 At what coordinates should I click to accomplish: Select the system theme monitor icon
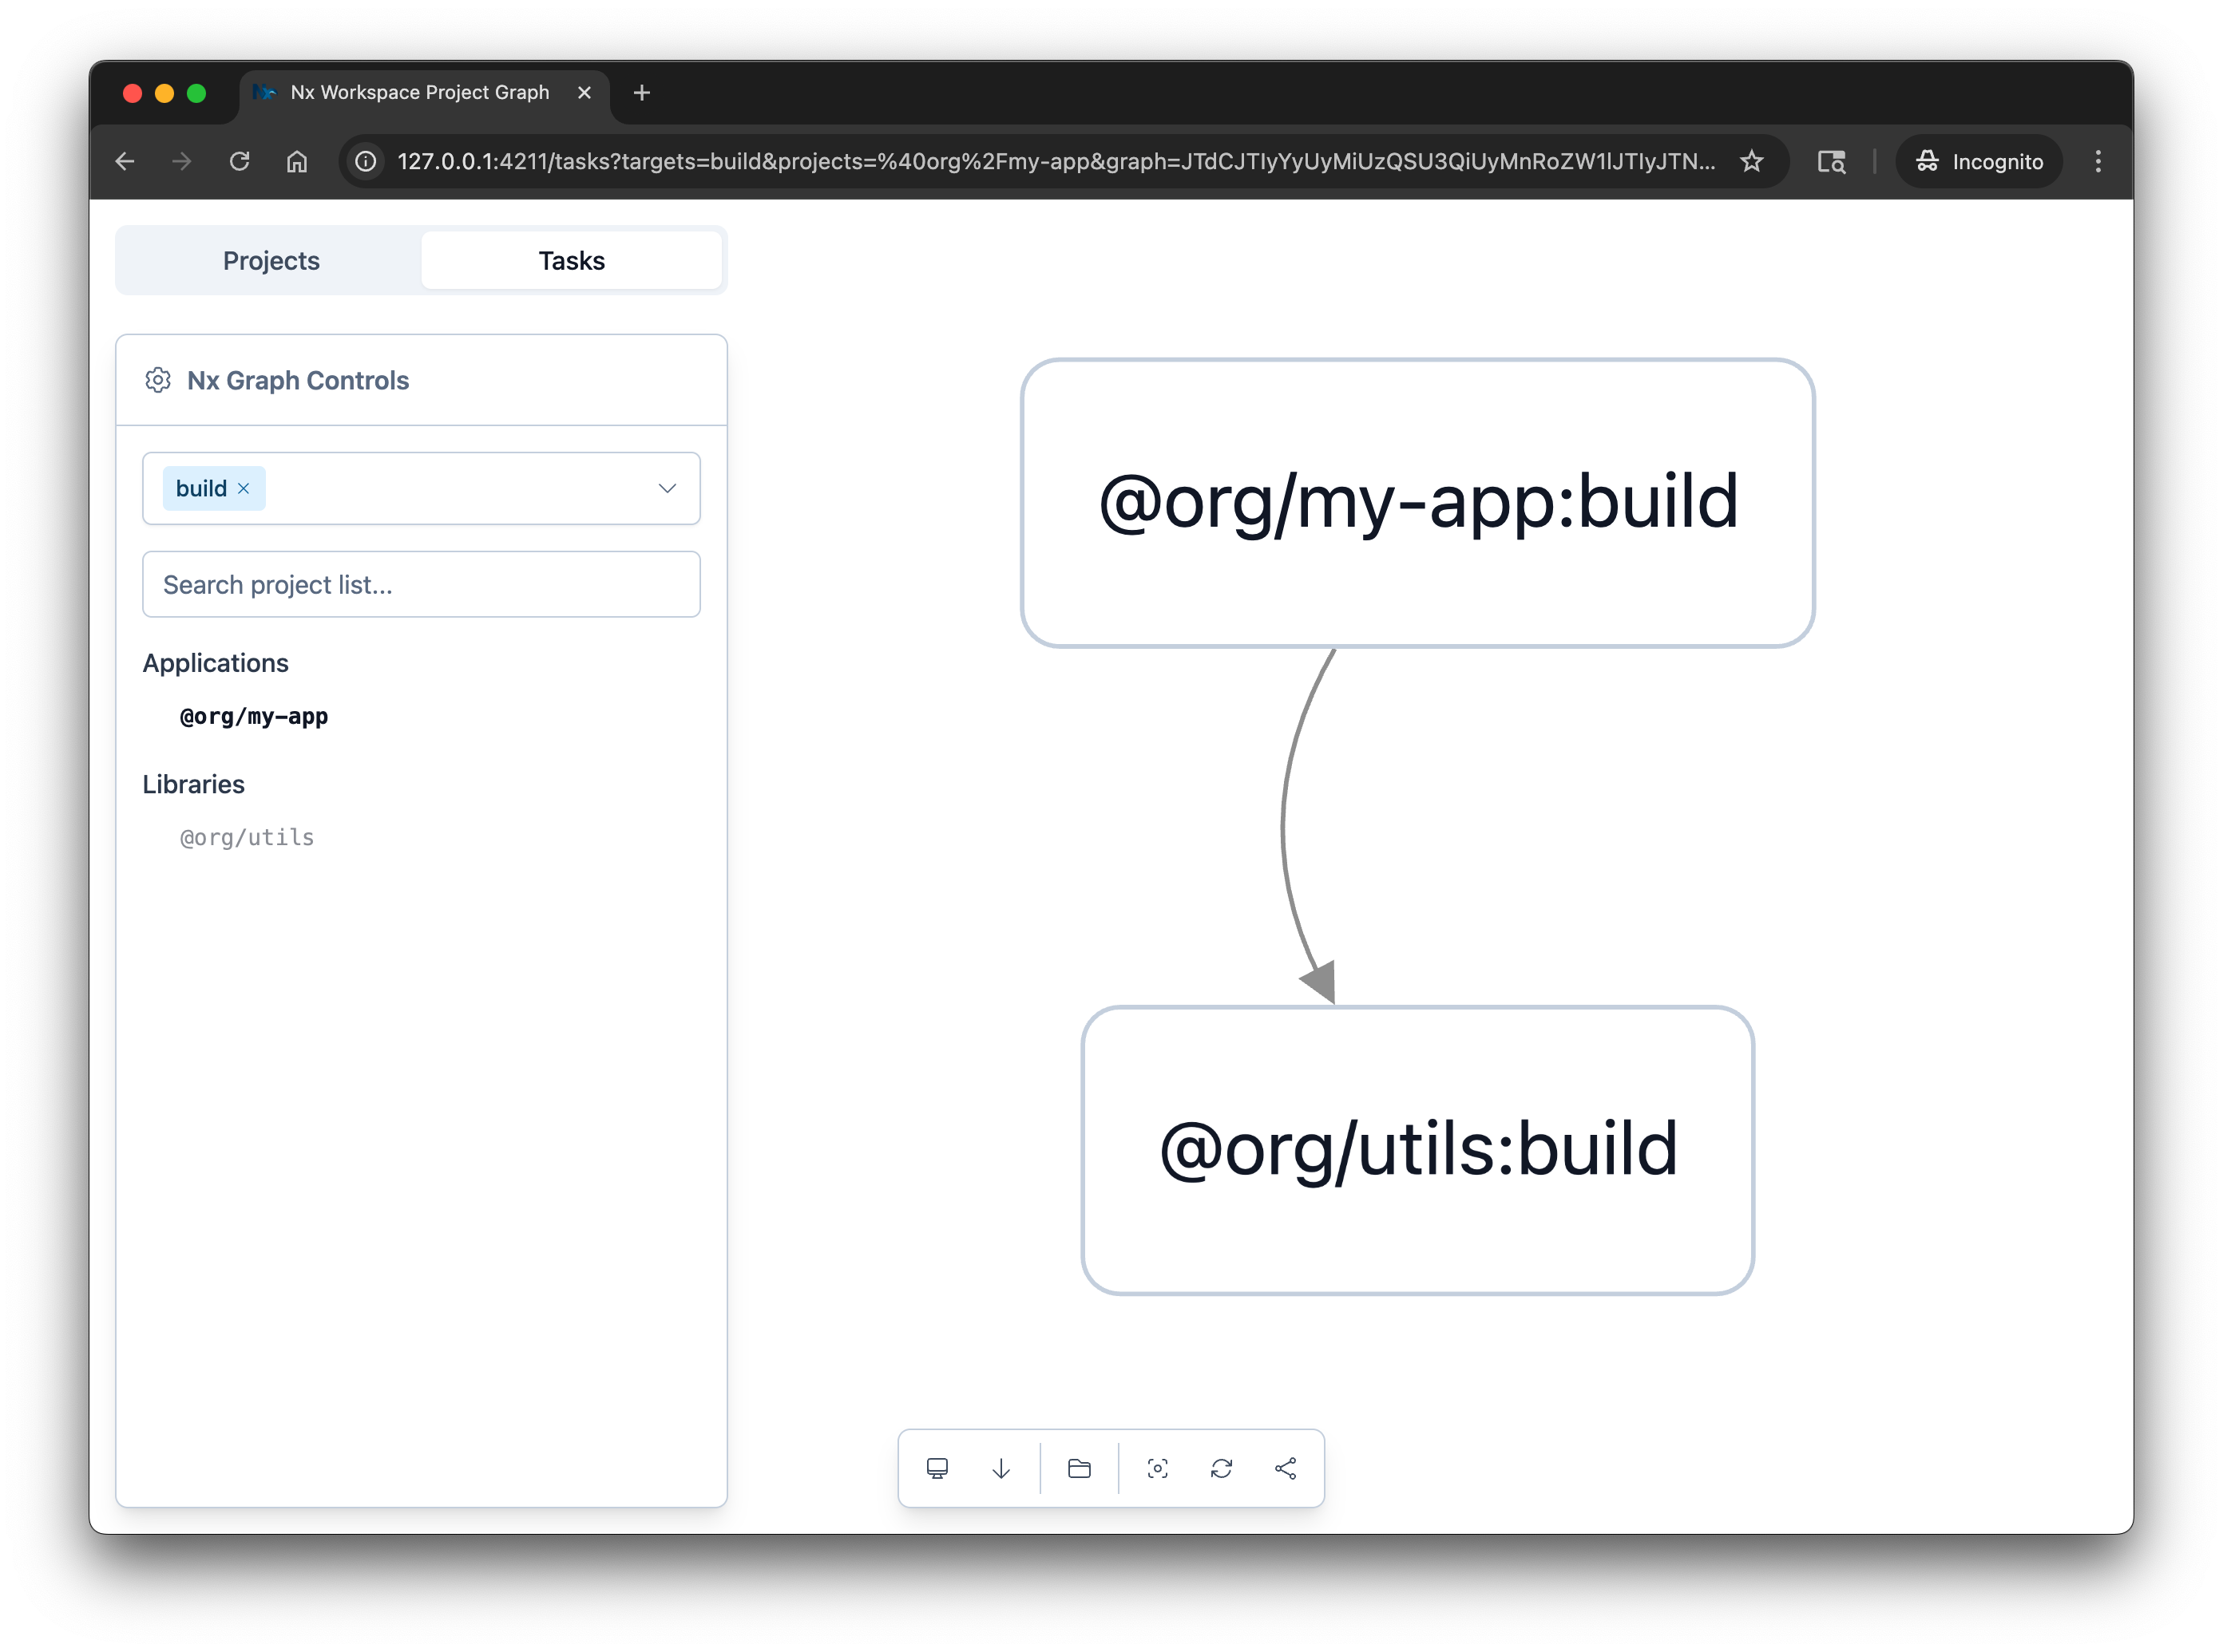[x=937, y=1468]
